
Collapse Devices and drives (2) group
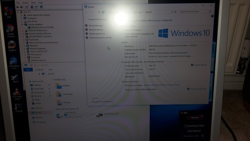[55, 109]
